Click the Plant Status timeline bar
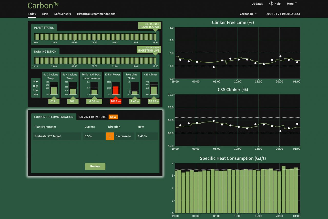The image size is (328, 219). [95, 36]
